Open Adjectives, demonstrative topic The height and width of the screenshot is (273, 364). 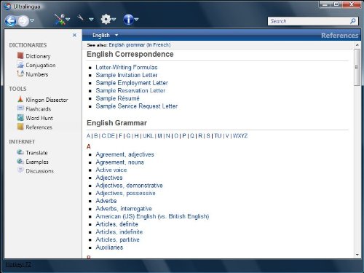coord(129,186)
